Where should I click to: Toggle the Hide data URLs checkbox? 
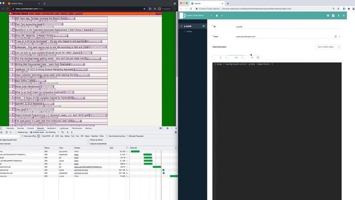tap(22, 136)
